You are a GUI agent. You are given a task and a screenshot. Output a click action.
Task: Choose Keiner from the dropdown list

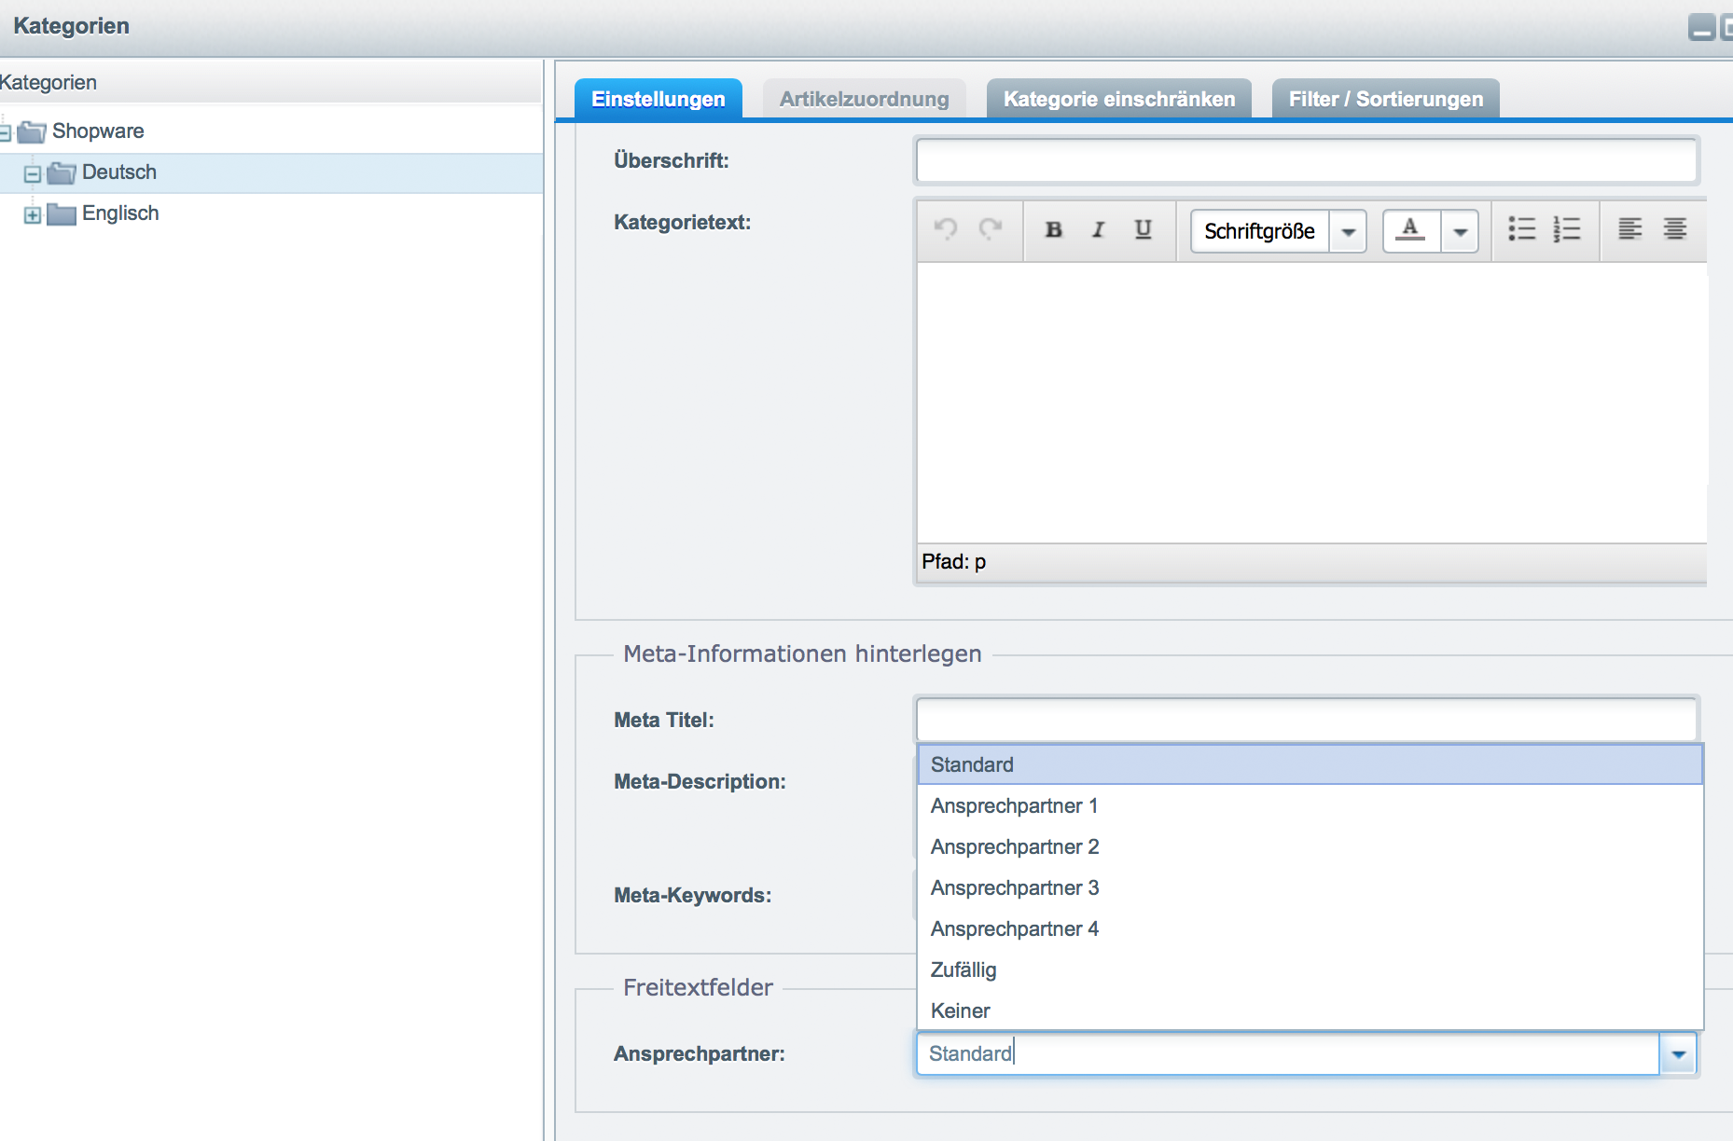tap(1310, 1010)
